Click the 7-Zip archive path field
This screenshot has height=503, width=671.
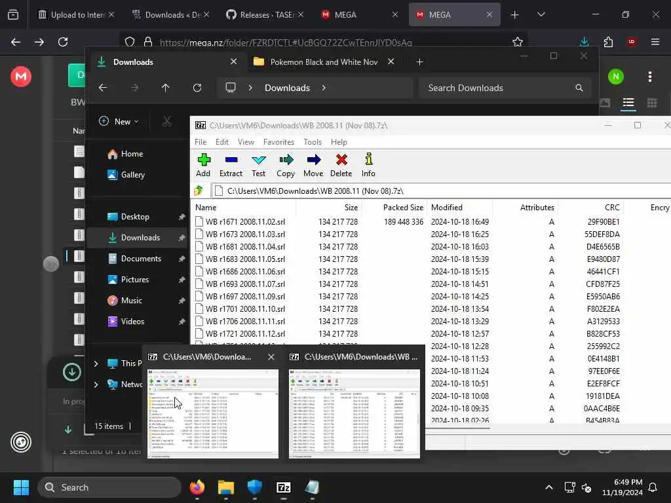pyautogui.click(x=441, y=191)
